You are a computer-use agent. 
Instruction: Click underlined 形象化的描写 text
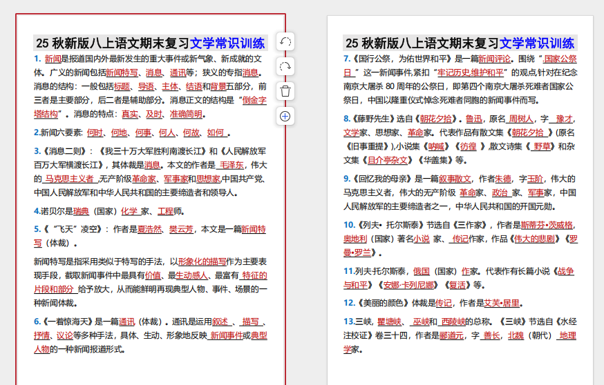(x=202, y=261)
